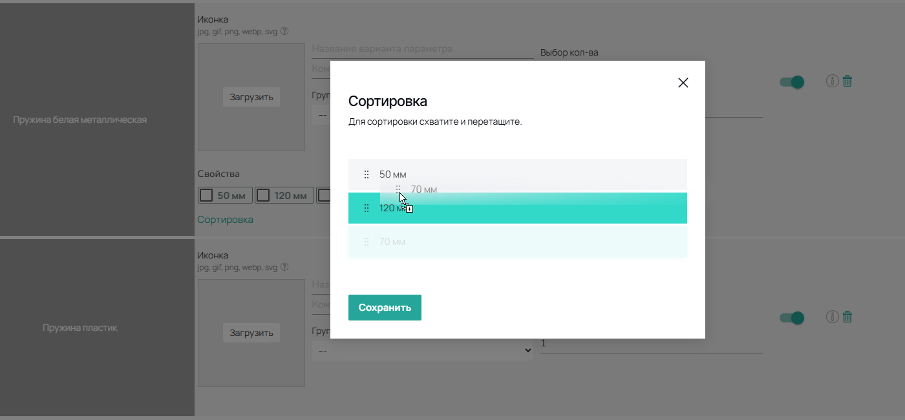Expand the group dropdown in Пружина пластик row
Screen dimensions: 905x420
pos(422,350)
